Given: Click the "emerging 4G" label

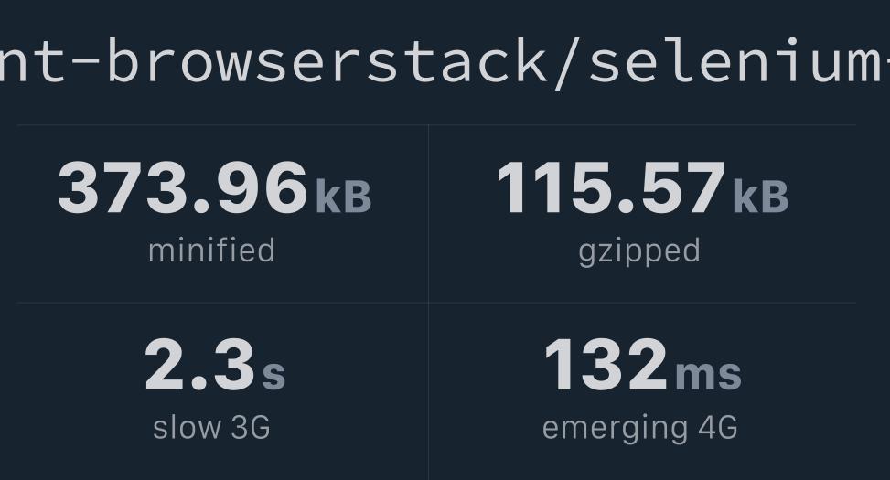Looking at the screenshot, I should [x=639, y=427].
